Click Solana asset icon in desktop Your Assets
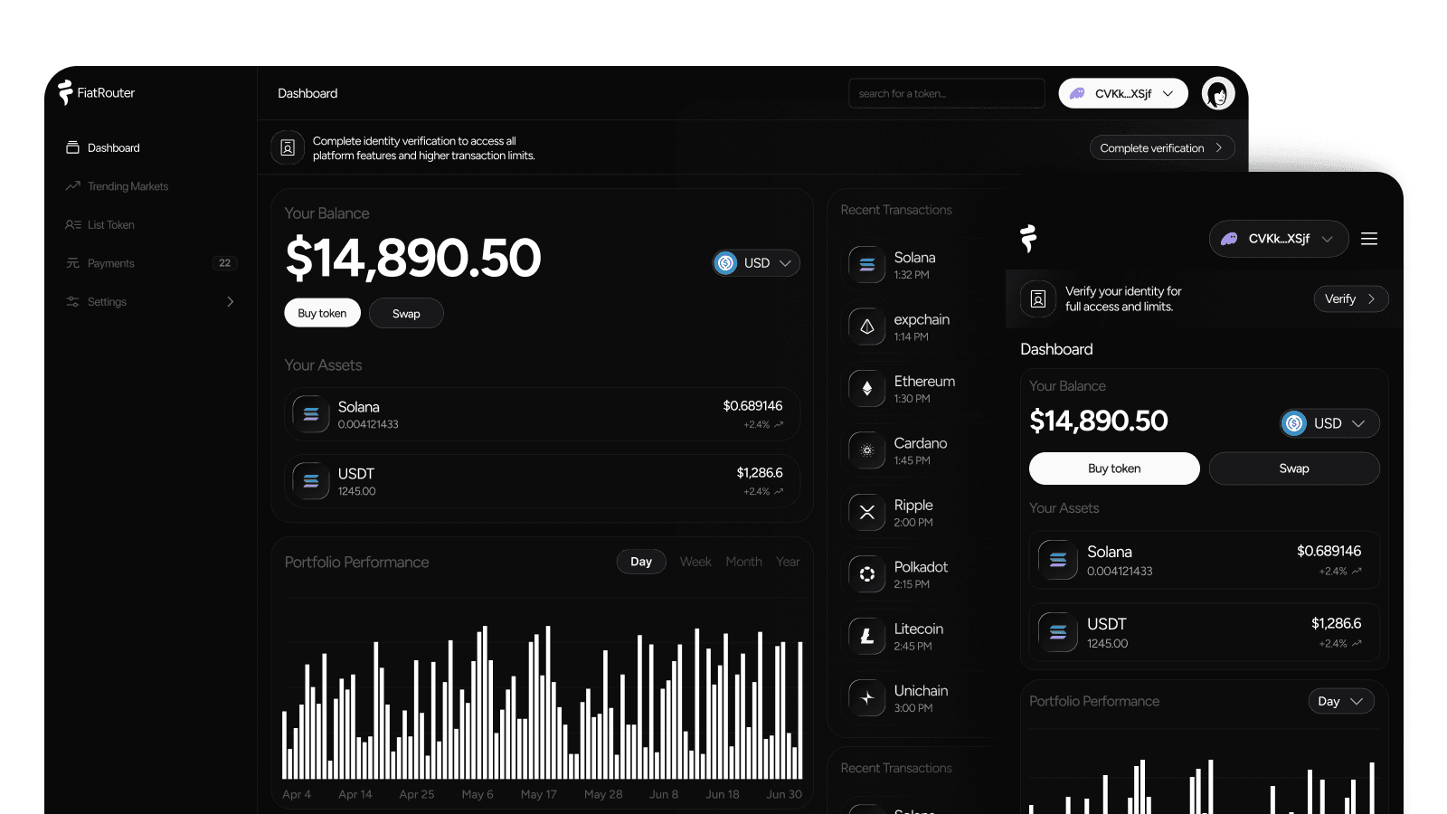Screen dimensions: 1447x814 [x=311, y=414]
